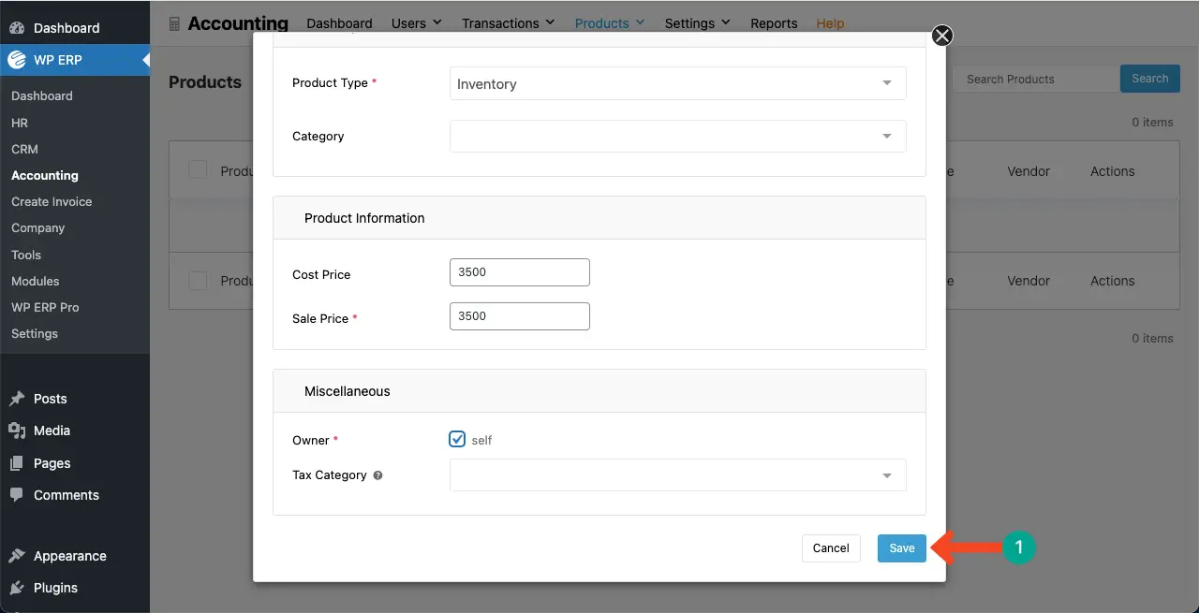1199x613 pixels.
Task: Click the Actions column label in table footer
Action: tap(1113, 281)
